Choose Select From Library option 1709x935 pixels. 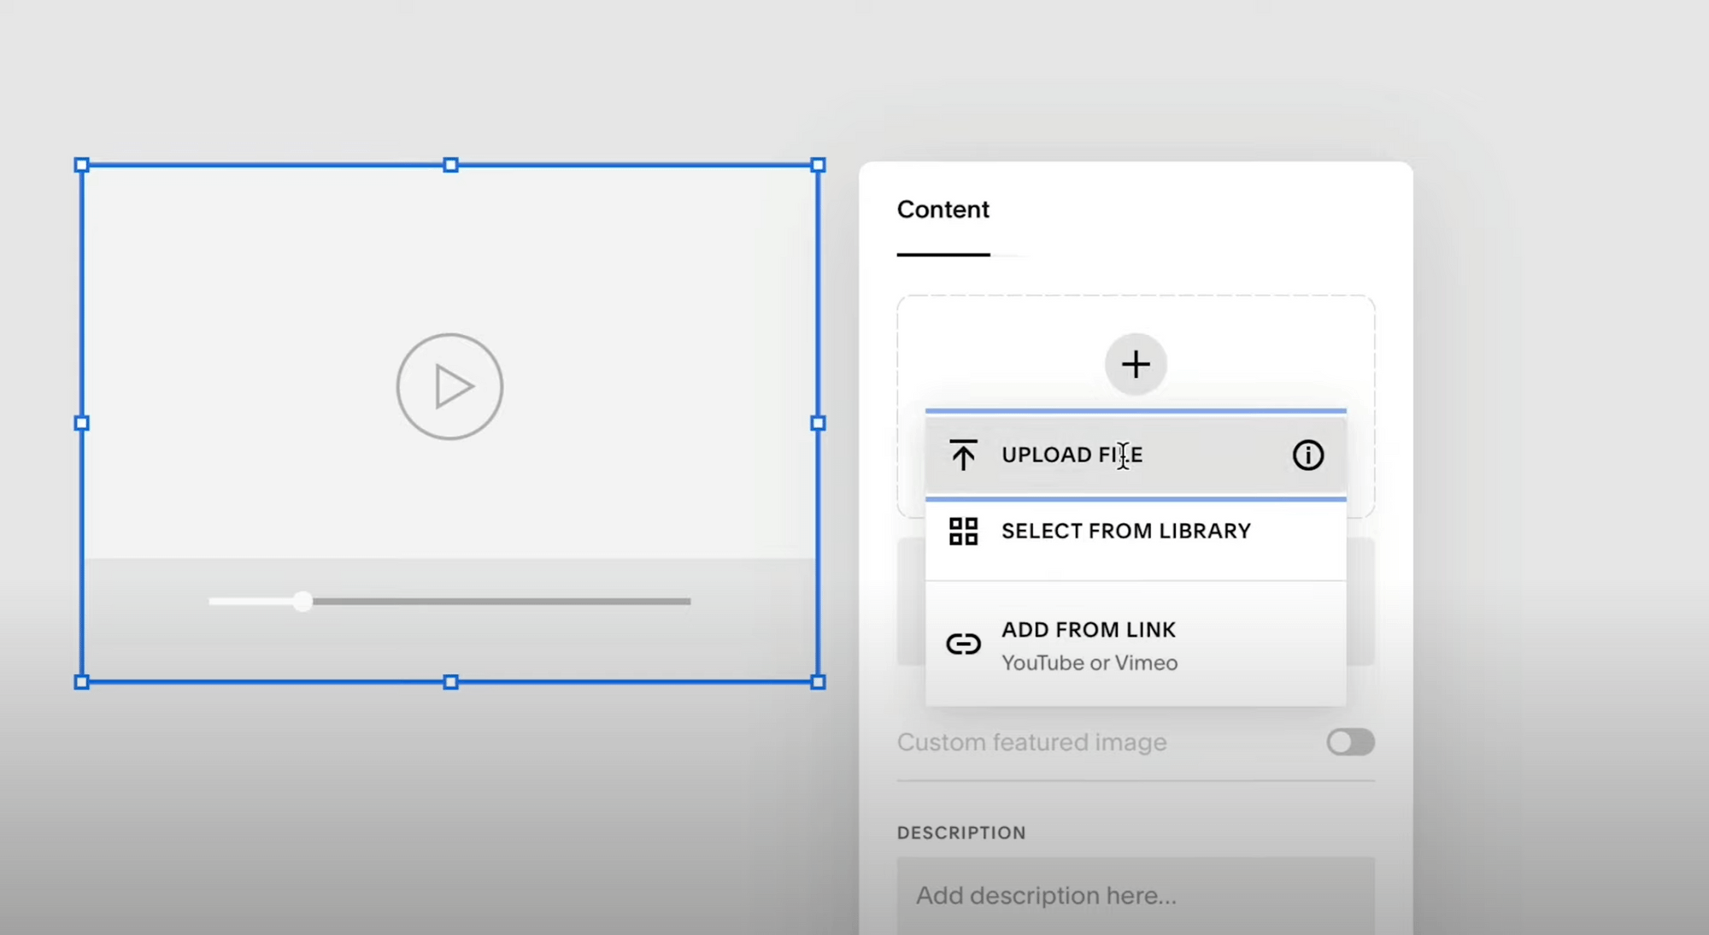coord(1136,532)
